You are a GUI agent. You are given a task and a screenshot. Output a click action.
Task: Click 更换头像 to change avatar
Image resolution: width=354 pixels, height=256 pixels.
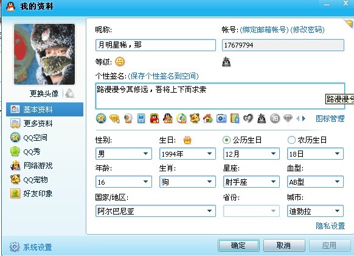coord(44,93)
